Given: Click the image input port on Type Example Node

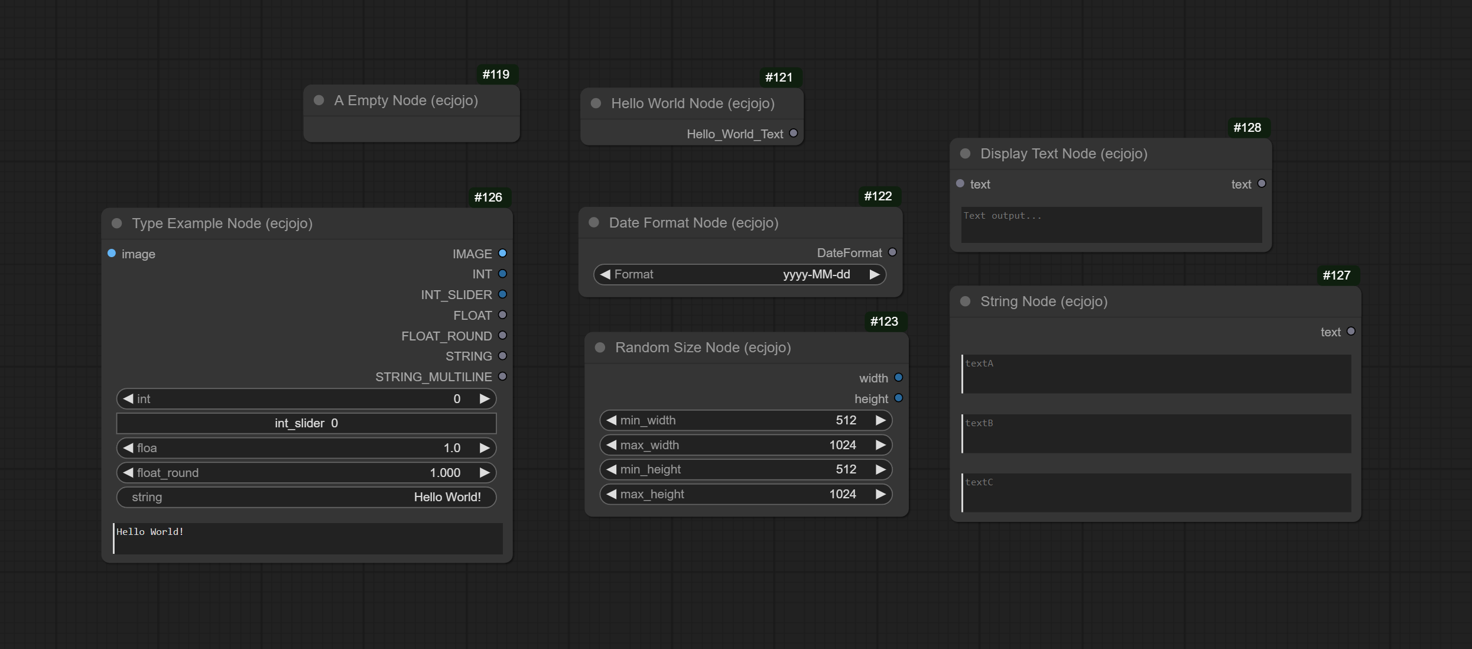Looking at the screenshot, I should pos(112,254).
